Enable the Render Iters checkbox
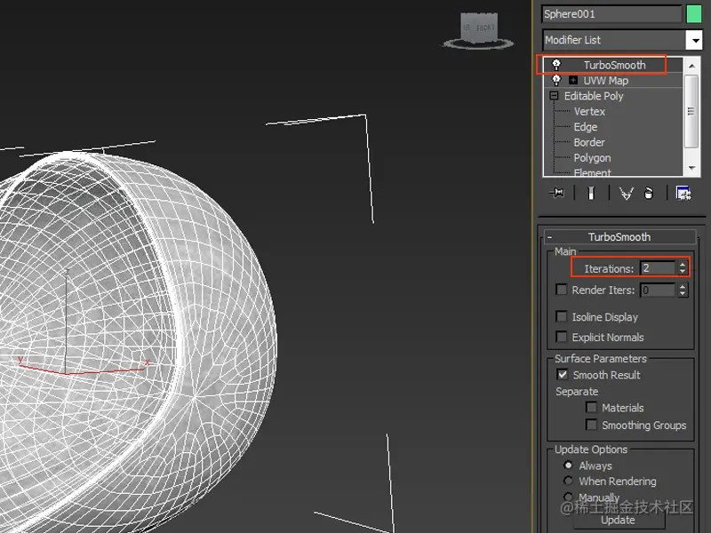The image size is (711, 533). [x=562, y=290]
